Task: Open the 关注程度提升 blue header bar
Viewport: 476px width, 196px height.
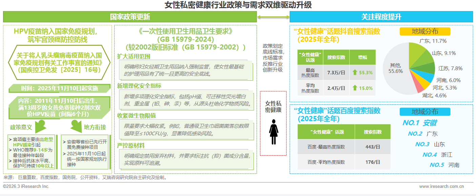Action: coord(381,17)
